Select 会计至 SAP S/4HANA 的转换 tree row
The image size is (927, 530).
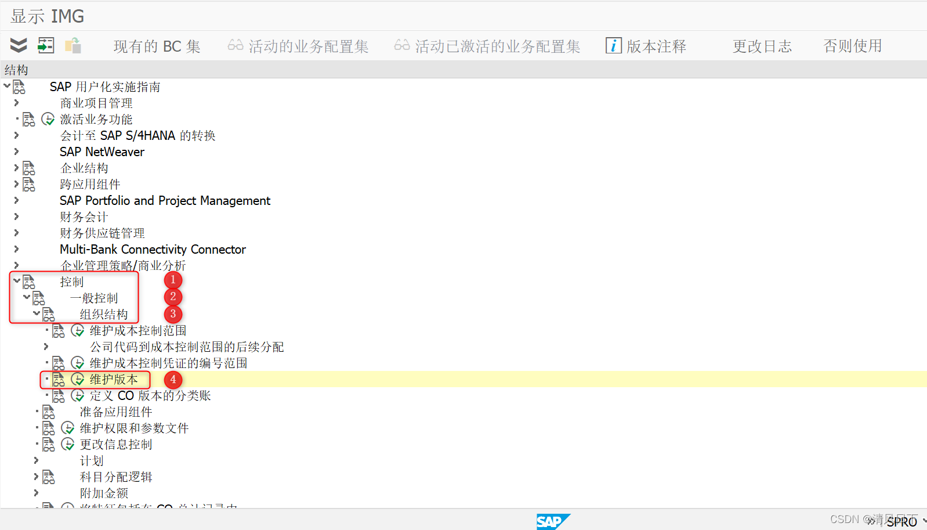tap(137, 136)
